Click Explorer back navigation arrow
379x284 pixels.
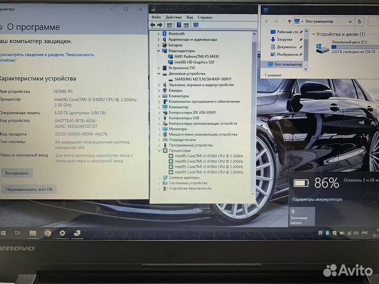(267, 21)
